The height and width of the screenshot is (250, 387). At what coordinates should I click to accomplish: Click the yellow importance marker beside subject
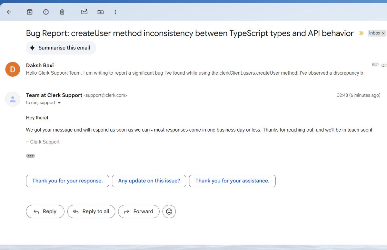[361, 33]
